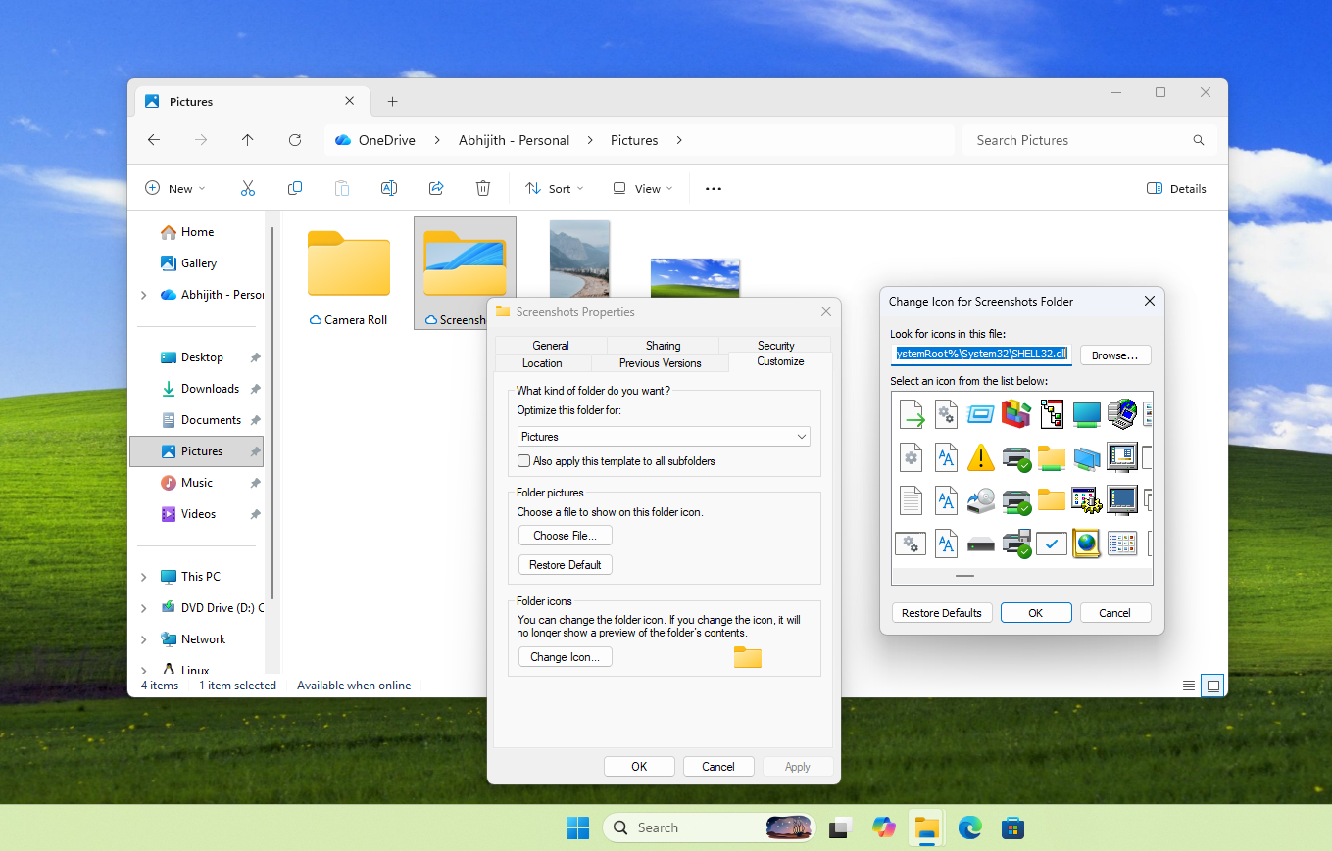Select the globe-on-notepad icon in icon list

pyautogui.click(x=1086, y=544)
